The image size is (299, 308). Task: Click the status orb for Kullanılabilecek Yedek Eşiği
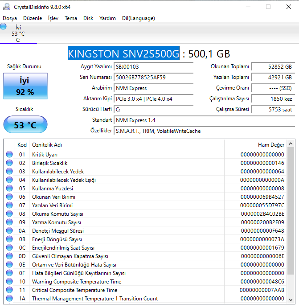[9, 180]
